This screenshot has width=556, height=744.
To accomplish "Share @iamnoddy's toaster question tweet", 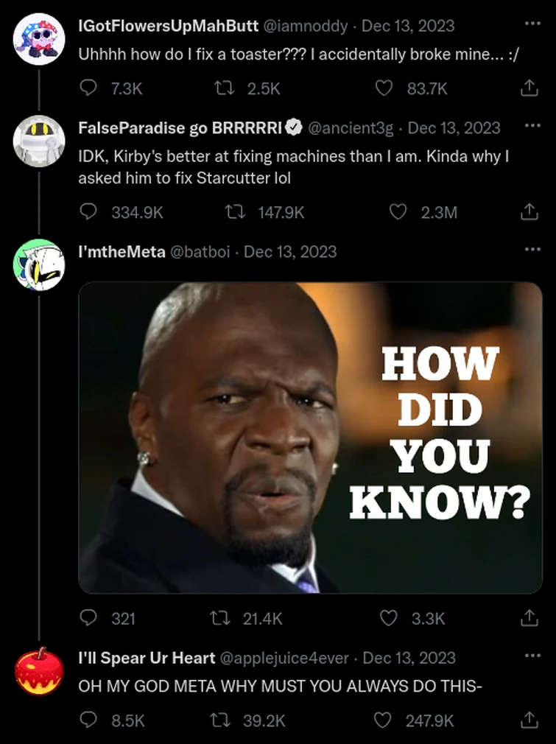I will pyautogui.click(x=528, y=88).
